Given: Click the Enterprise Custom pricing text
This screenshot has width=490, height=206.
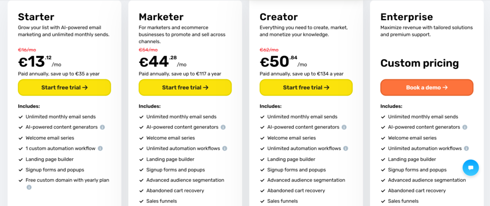Looking at the screenshot, I should pyautogui.click(x=419, y=63).
